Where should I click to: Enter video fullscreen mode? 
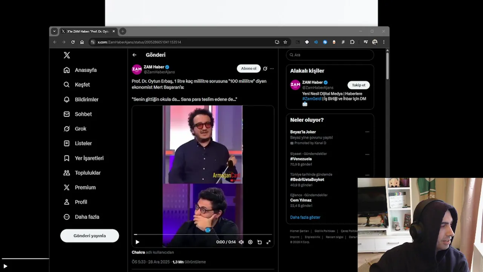(268, 242)
